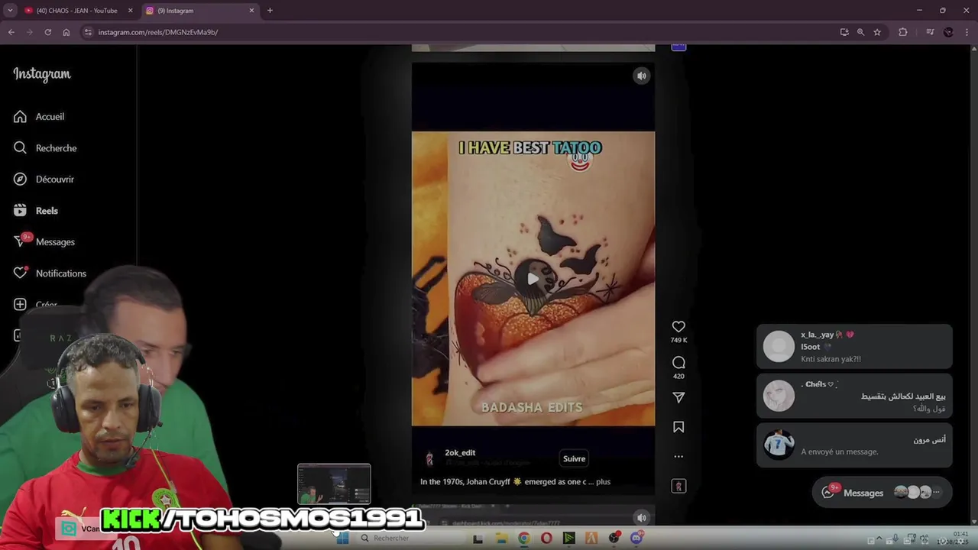
Task: Open more options dots on reel
Action: click(x=678, y=457)
